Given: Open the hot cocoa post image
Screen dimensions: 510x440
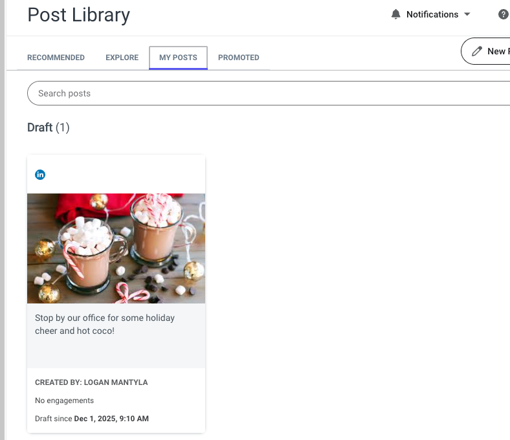Looking at the screenshot, I should pos(116,248).
